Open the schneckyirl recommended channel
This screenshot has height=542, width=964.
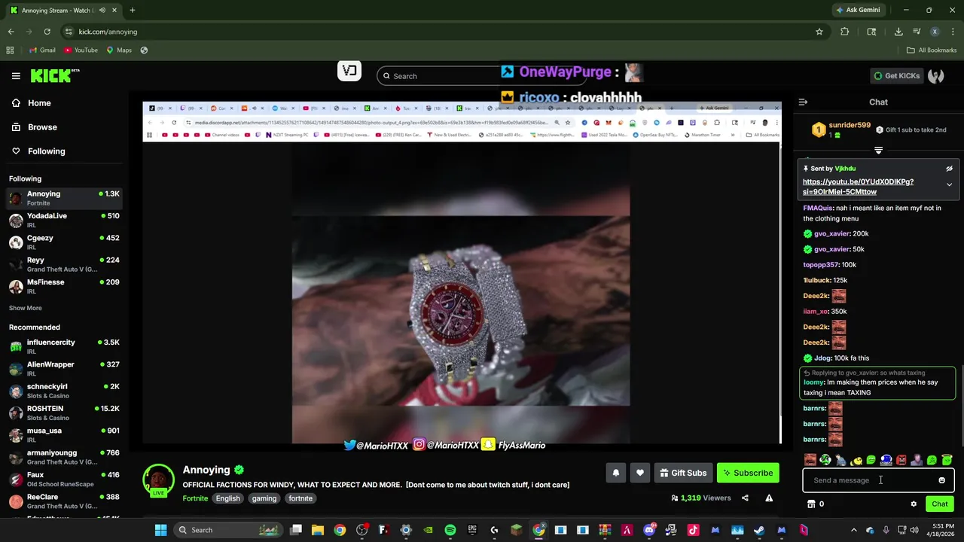(64, 391)
